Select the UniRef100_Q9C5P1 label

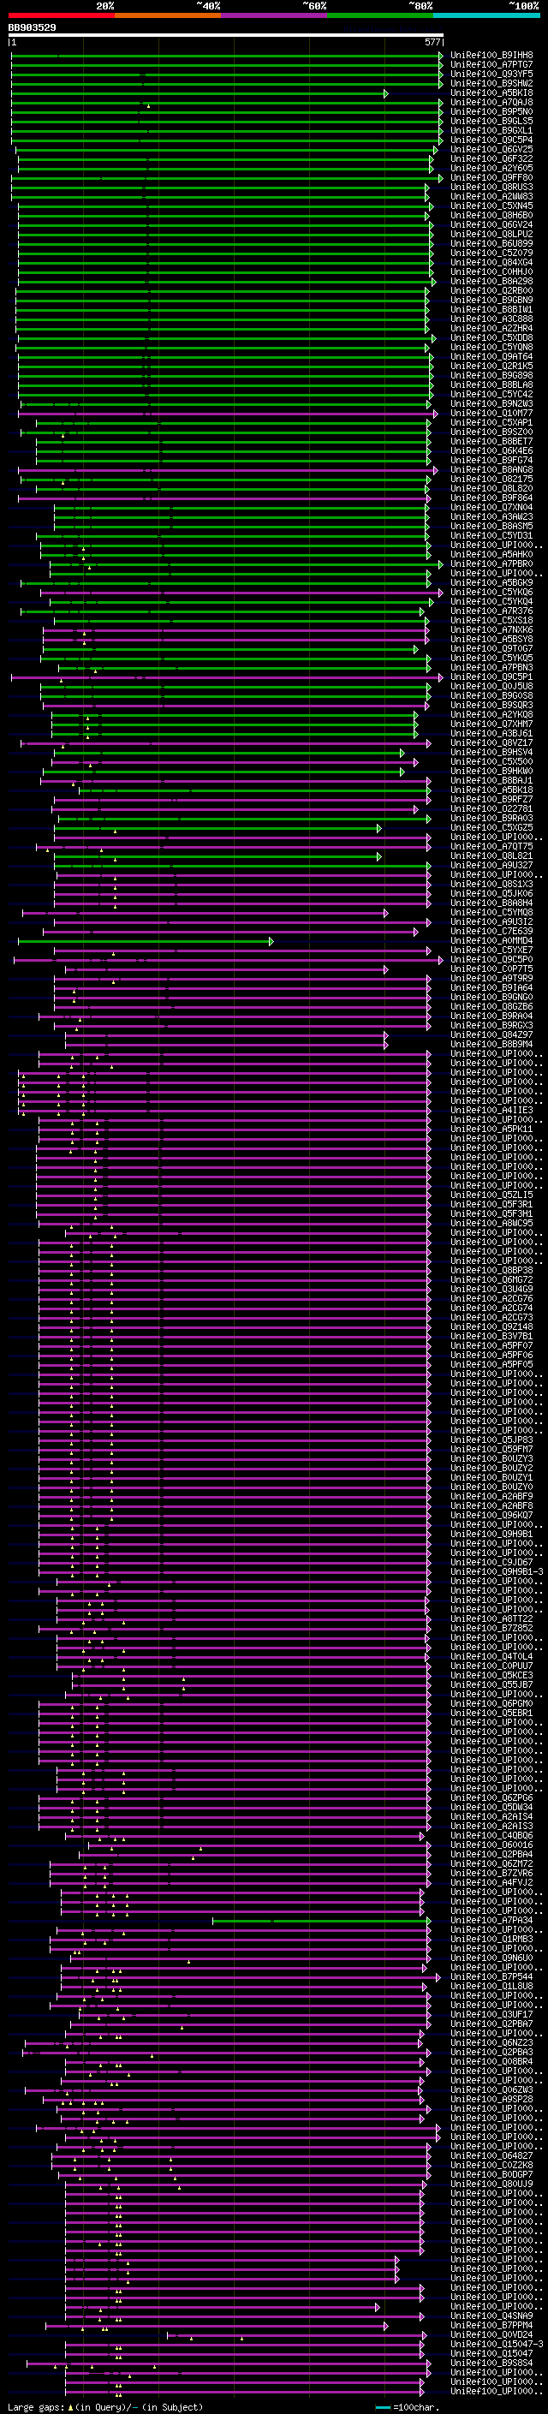pyautogui.click(x=491, y=677)
